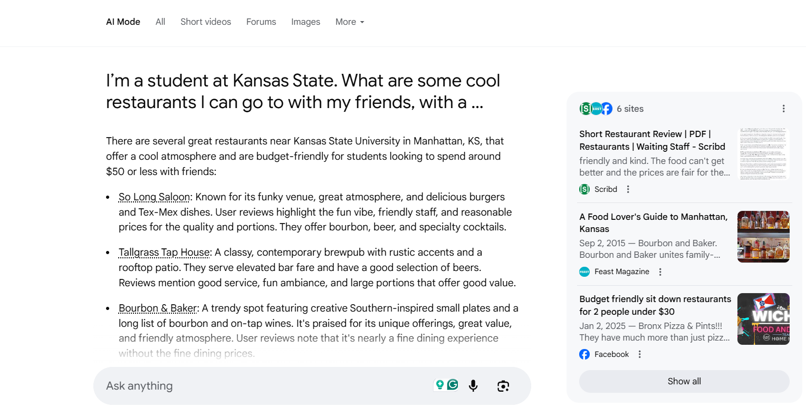Open the Food Lover's Guide bottles thumbnail
The height and width of the screenshot is (407, 806).
coord(763,237)
